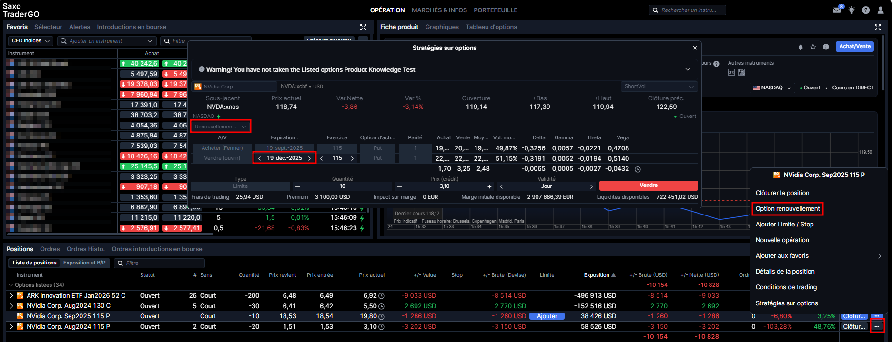The height and width of the screenshot is (342, 892).
Task: Click the Filtre field in Positions panel
Action: coord(160,263)
